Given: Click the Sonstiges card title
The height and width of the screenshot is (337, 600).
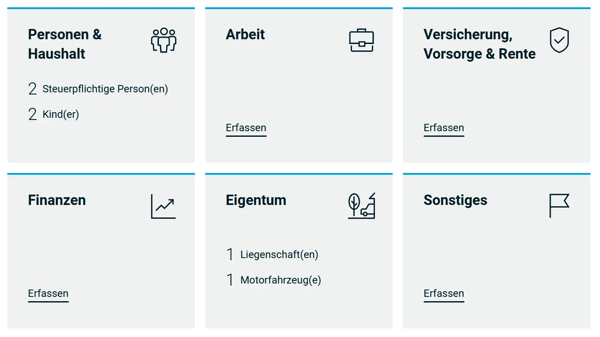Looking at the screenshot, I should pos(455,200).
